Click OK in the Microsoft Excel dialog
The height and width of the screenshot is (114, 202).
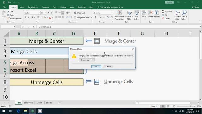pyautogui.click(x=96, y=66)
